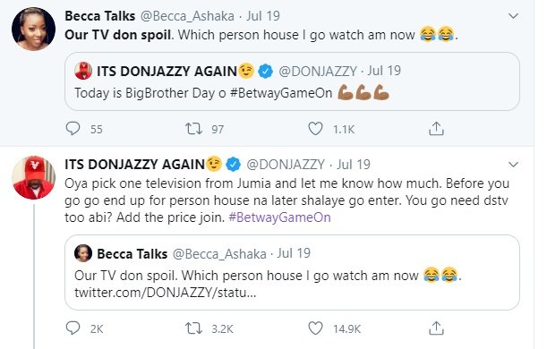Click reply icon on Becca Talks tweet
This screenshot has width=547, height=349.
click(73, 129)
